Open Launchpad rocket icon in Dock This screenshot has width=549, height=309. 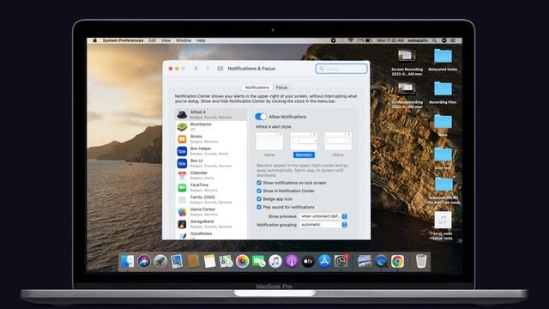tap(160, 261)
